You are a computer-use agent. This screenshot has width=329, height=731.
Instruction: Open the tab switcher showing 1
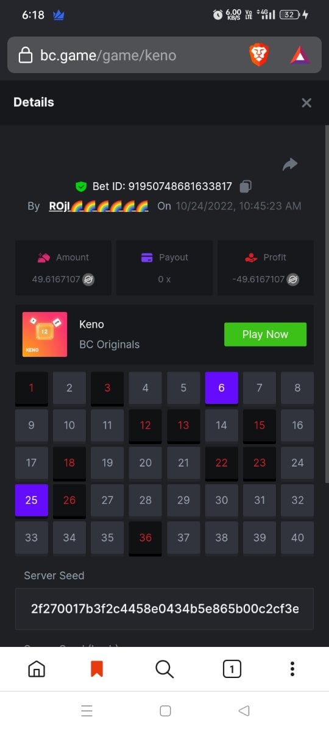coord(232,669)
